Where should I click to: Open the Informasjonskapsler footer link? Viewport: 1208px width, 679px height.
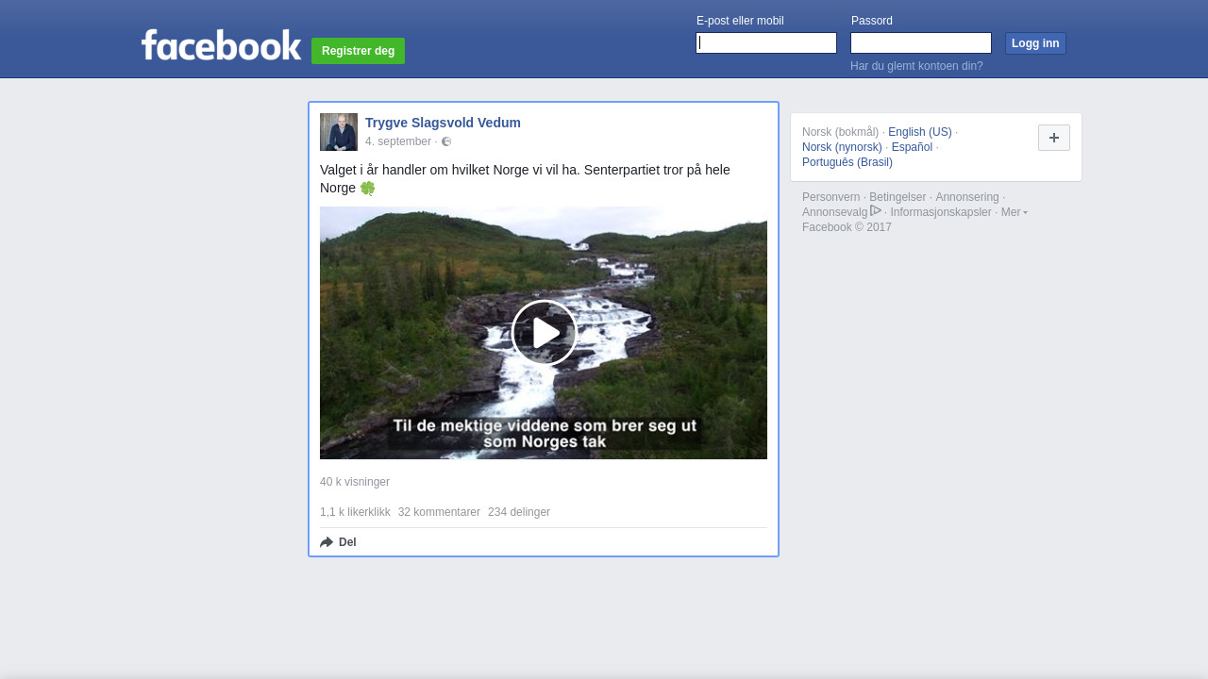pos(941,212)
